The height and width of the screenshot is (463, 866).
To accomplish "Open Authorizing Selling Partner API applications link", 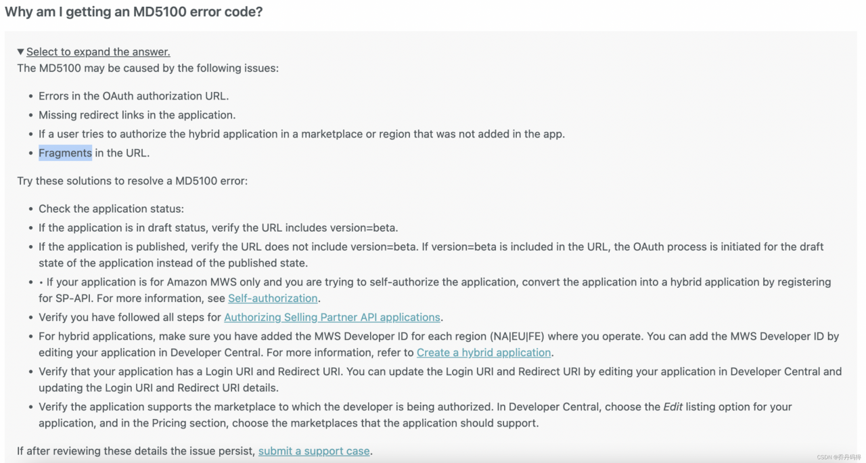I will pyautogui.click(x=332, y=317).
